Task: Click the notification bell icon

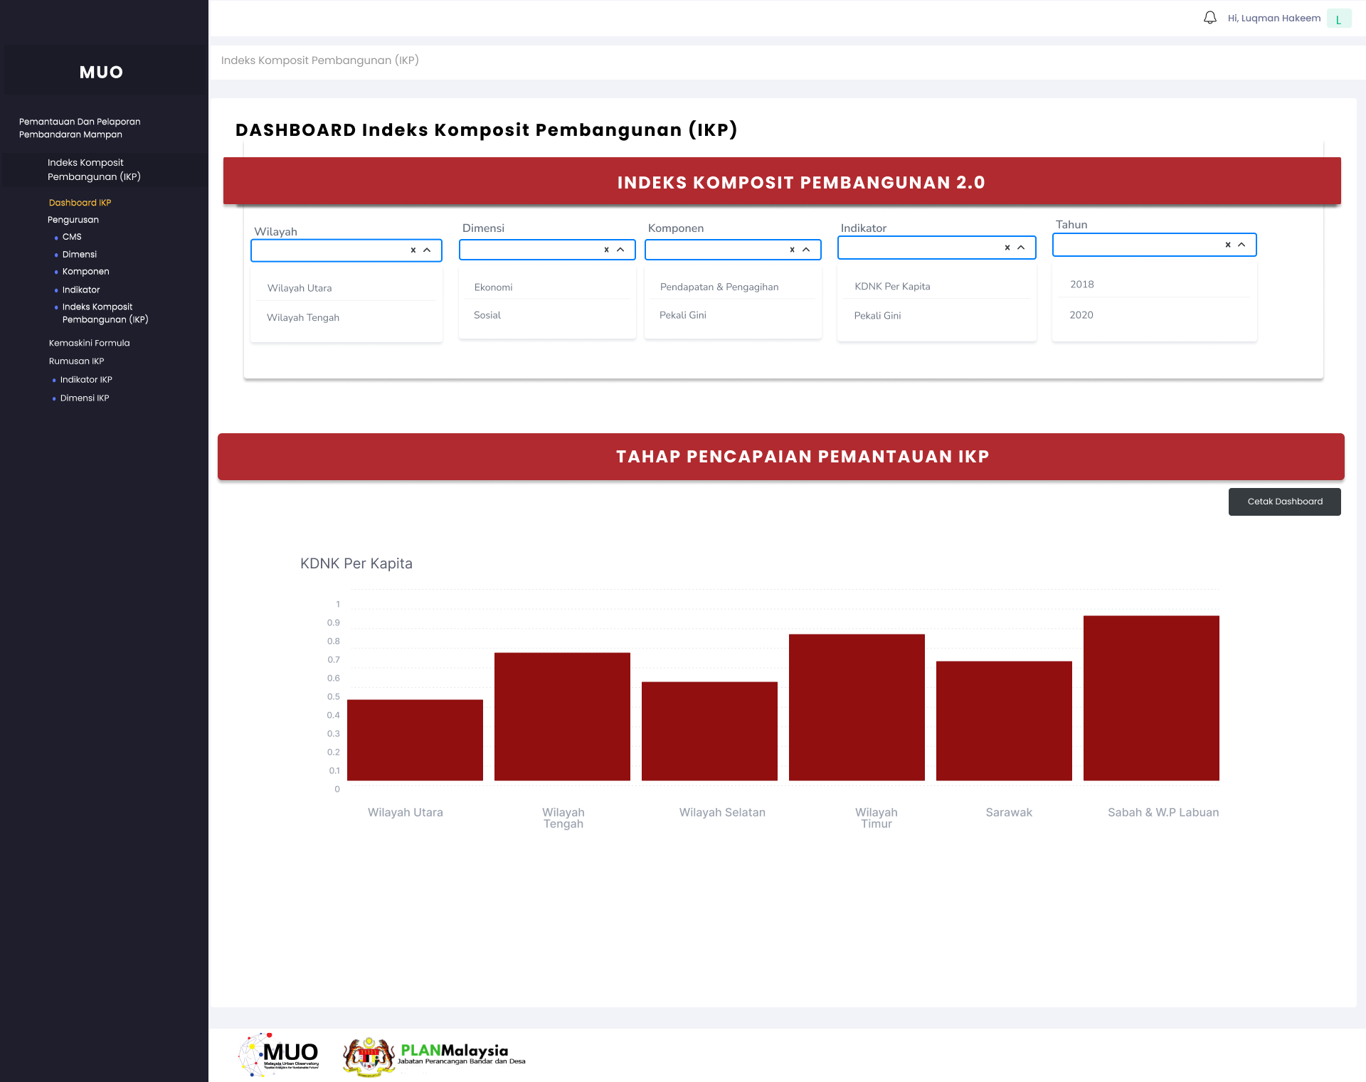Action: pos(1209,18)
